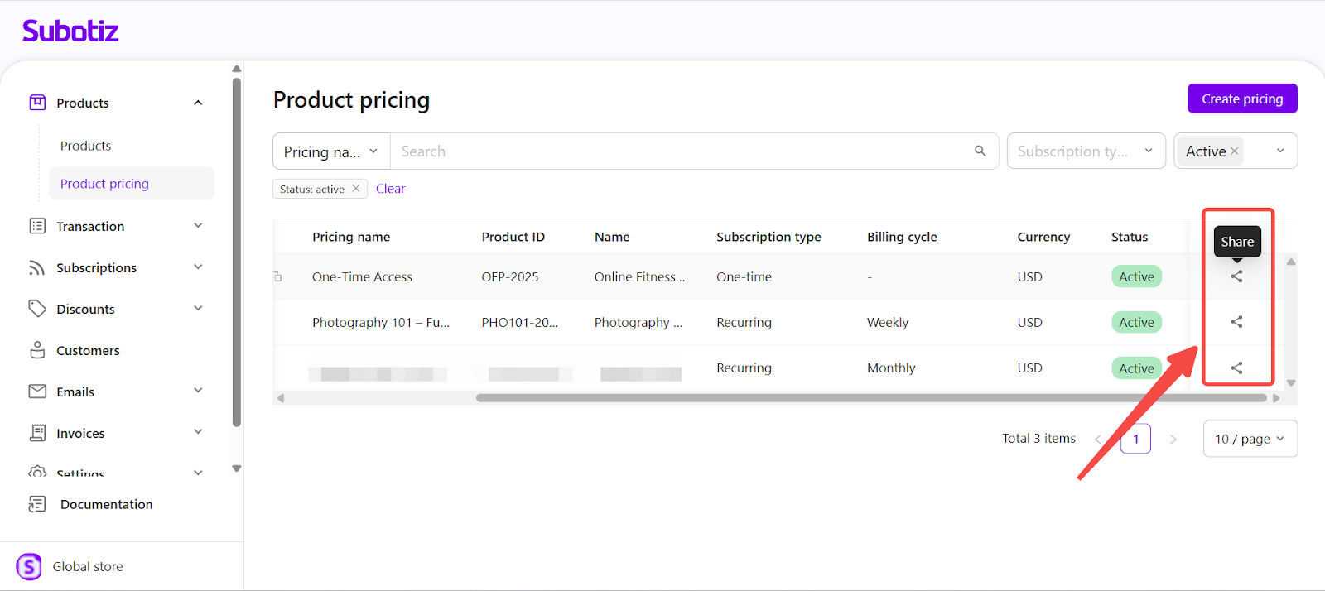Expand the Subscriptions sidebar group

[x=198, y=267]
